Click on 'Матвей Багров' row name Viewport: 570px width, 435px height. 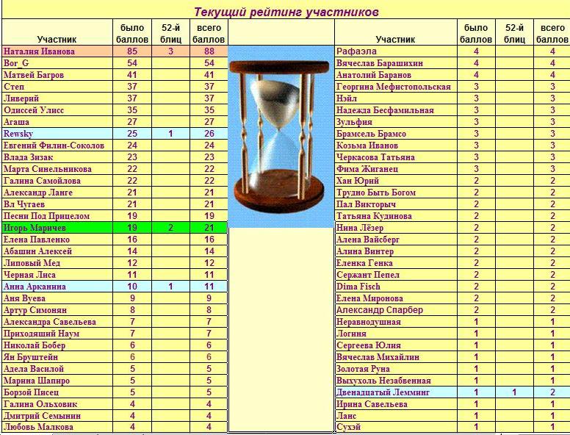57,75
